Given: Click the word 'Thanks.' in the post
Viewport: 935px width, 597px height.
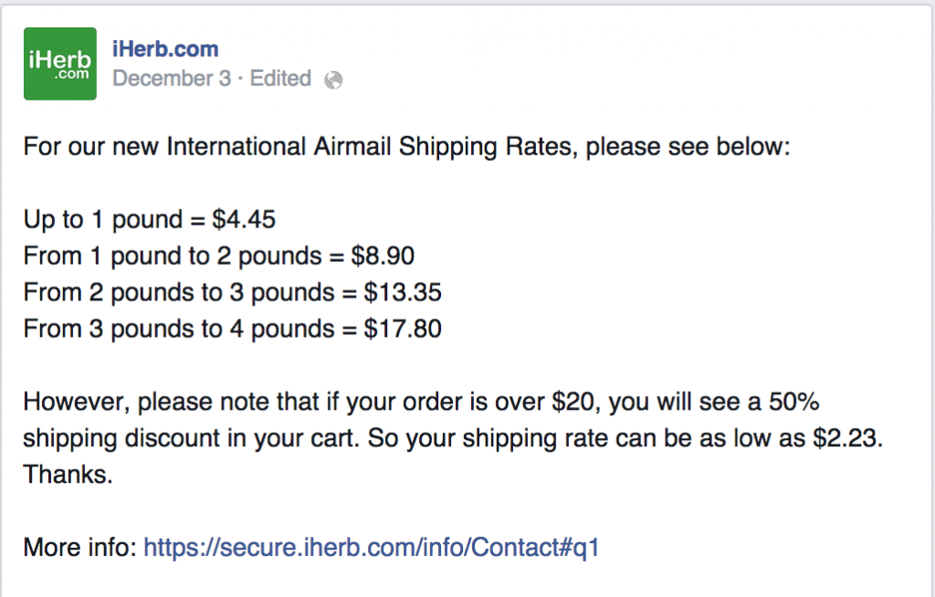Looking at the screenshot, I should 68,475.
